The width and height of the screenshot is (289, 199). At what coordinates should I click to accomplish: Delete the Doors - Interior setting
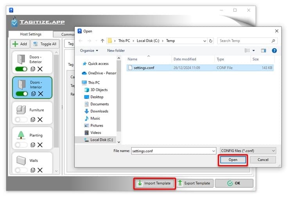41,94
